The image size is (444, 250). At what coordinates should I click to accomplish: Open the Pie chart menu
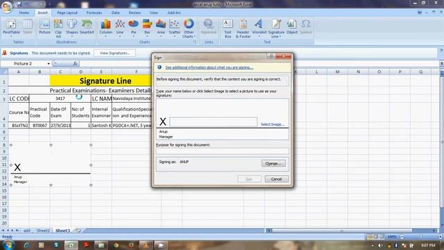pyautogui.click(x=133, y=28)
